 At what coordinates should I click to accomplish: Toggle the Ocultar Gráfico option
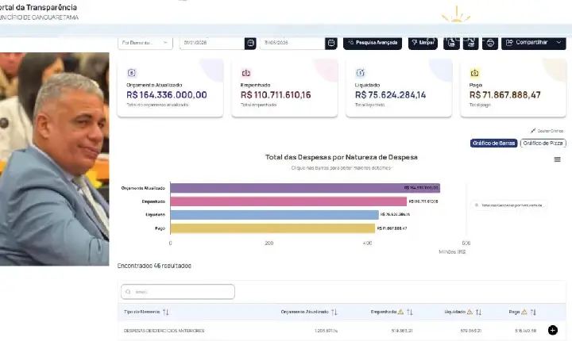point(547,131)
